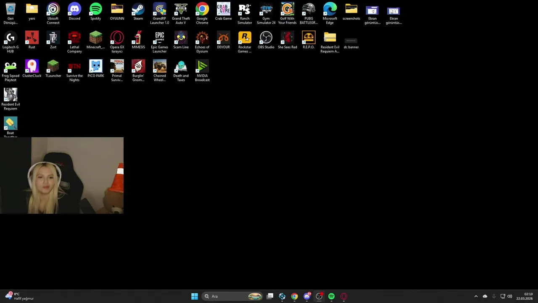The height and width of the screenshot is (303, 538).
Task: Open volume control in system tray
Action: click(x=510, y=296)
